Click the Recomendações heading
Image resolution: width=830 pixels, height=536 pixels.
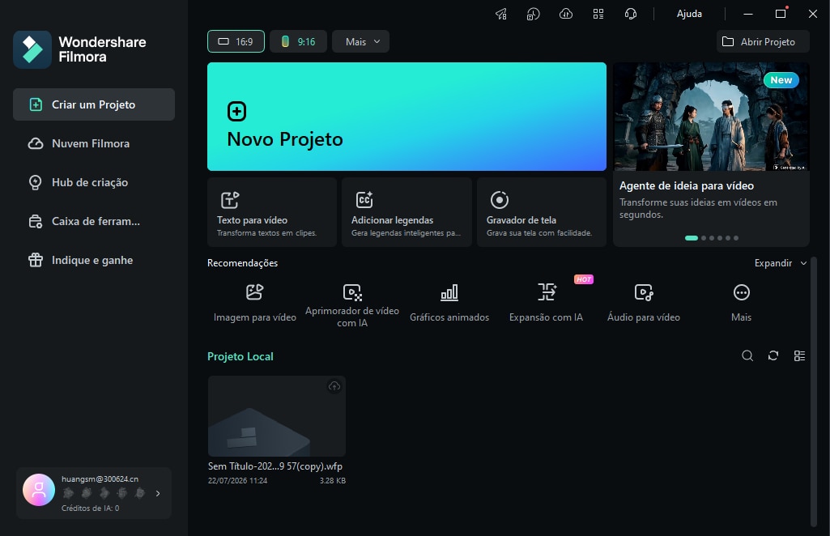[x=242, y=263]
